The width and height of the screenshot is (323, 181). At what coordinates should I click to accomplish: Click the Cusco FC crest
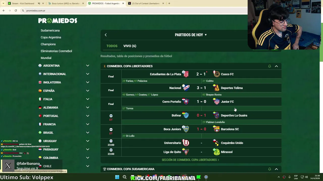[217, 74]
